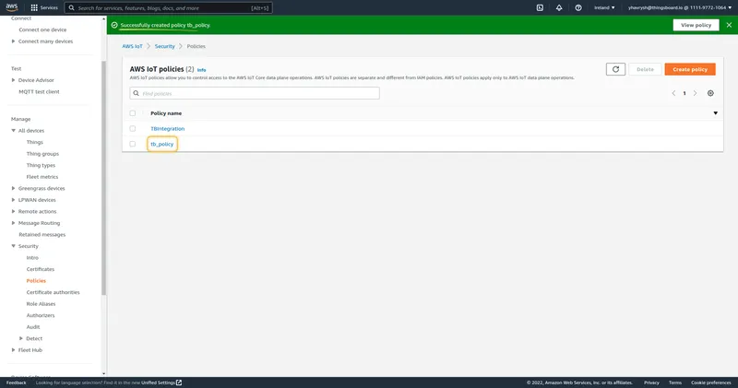
Task: Open the notifications bell
Action: pos(559,7)
